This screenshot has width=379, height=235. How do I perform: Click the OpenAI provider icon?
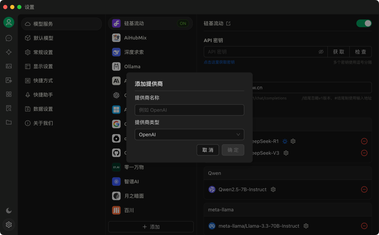click(116, 95)
